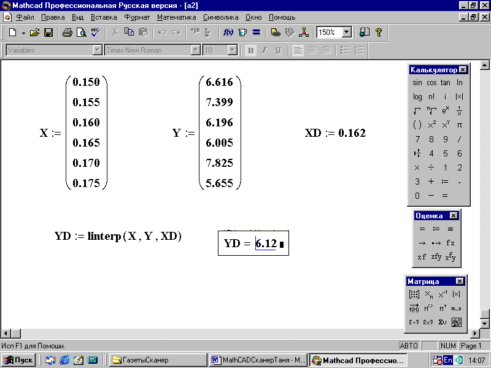Viewport: 491px width, 368px height.
Task: Launch Internet Explorer from quick launch
Action: [x=64, y=360]
